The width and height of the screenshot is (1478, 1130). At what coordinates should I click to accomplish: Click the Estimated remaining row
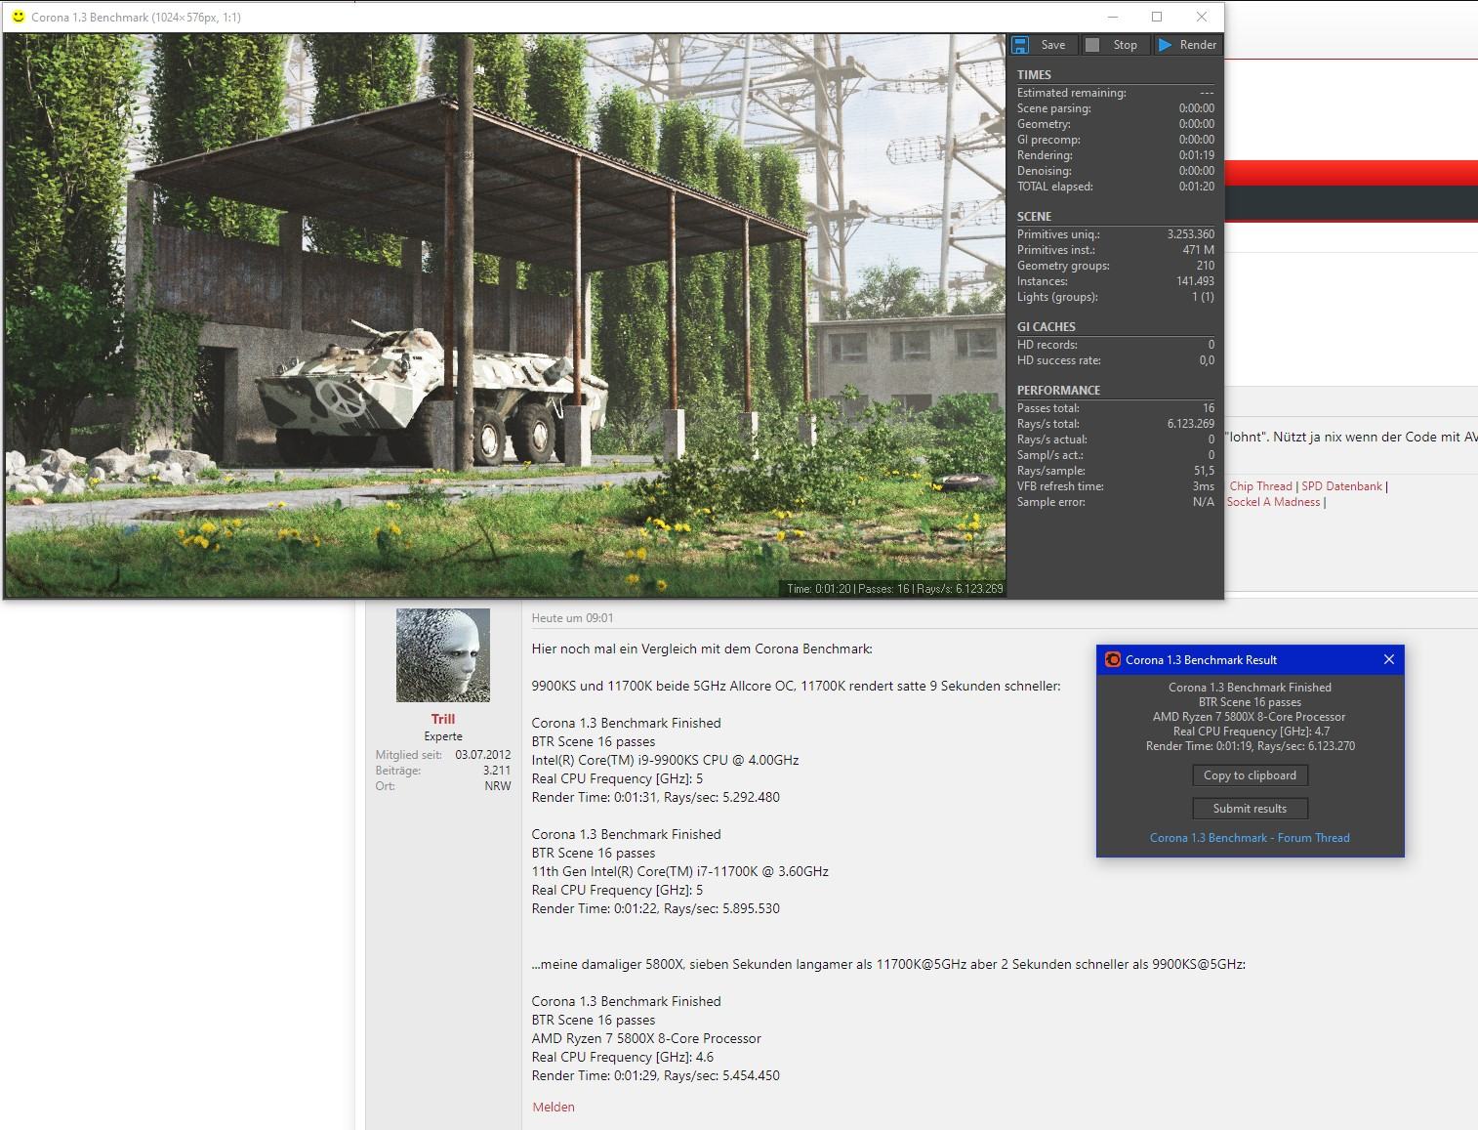coord(1115,93)
